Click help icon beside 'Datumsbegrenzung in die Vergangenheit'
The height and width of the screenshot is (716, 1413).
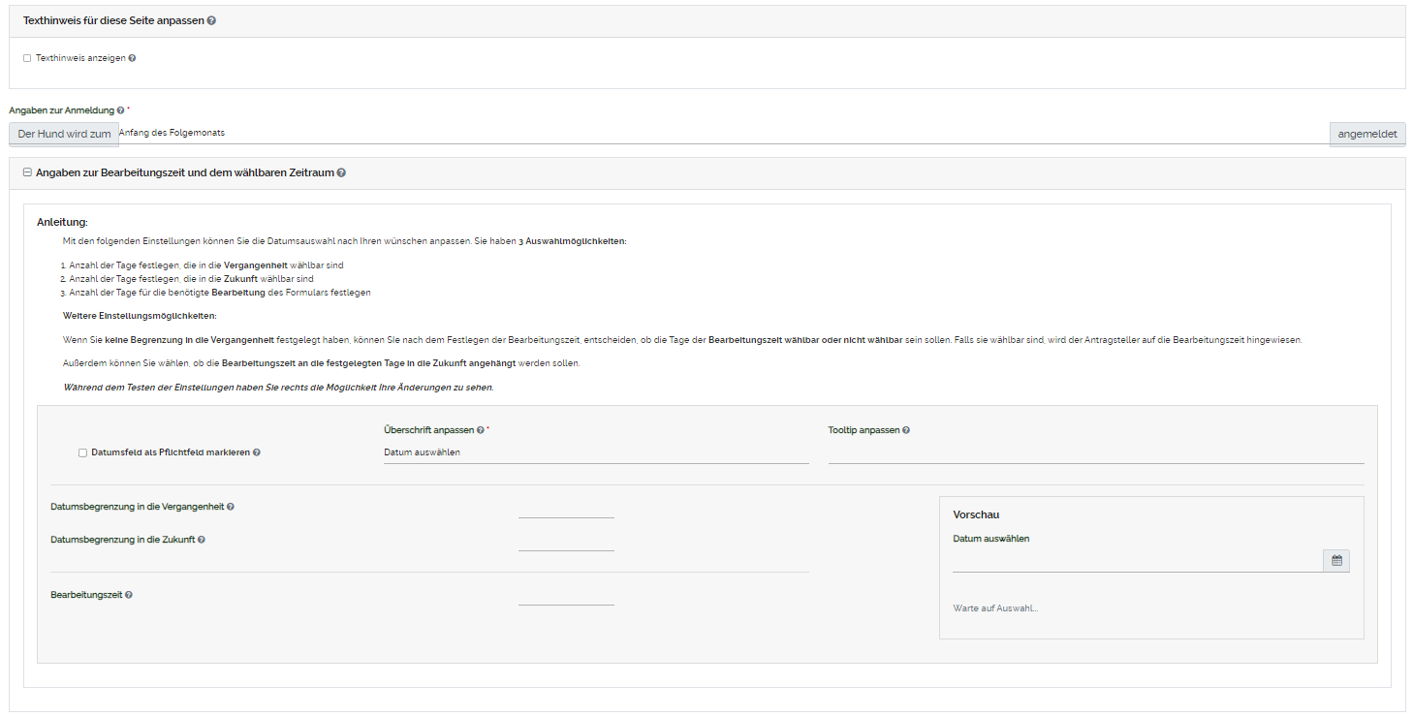231,507
